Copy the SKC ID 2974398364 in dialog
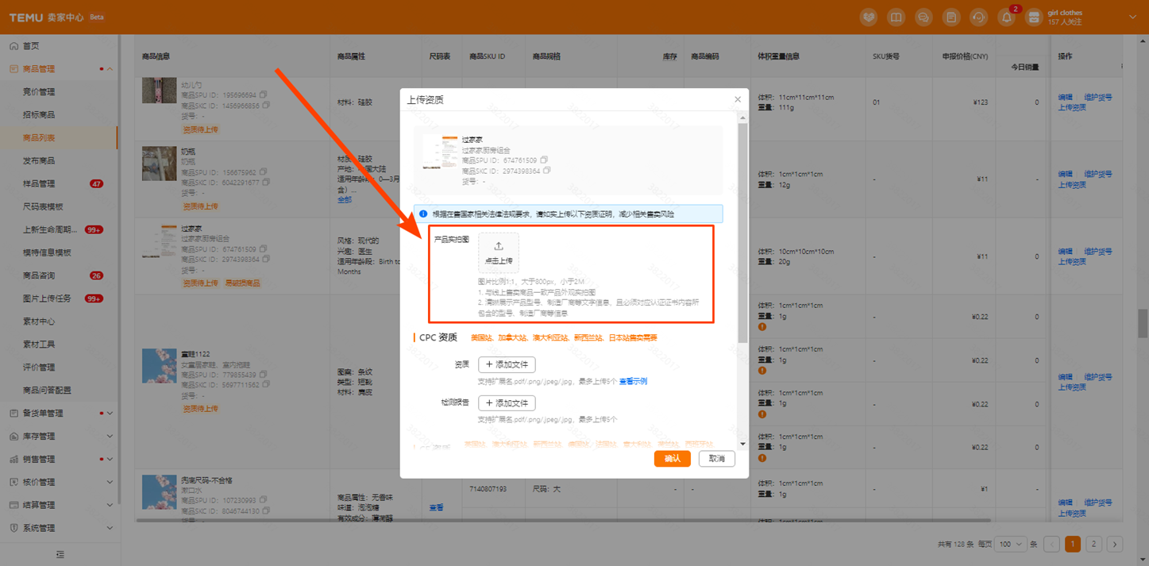The height and width of the screenshot is (566, 1149). click(x=547, y=171)
